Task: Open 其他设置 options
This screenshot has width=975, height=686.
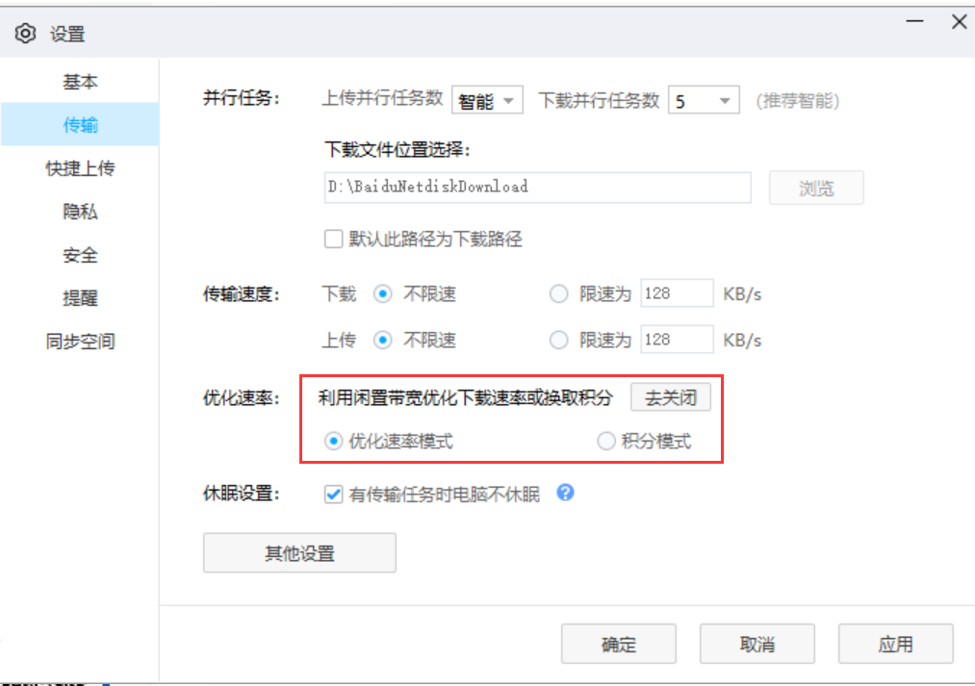Action: [298, 552]
